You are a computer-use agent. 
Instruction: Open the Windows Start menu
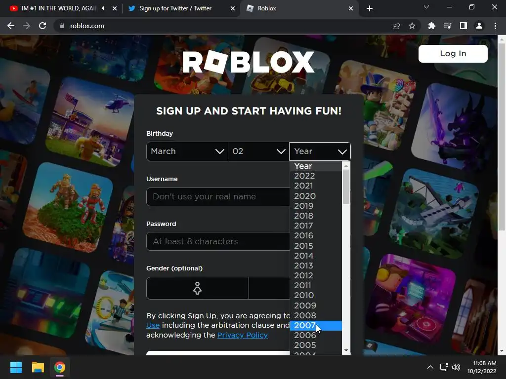[16, 367]
